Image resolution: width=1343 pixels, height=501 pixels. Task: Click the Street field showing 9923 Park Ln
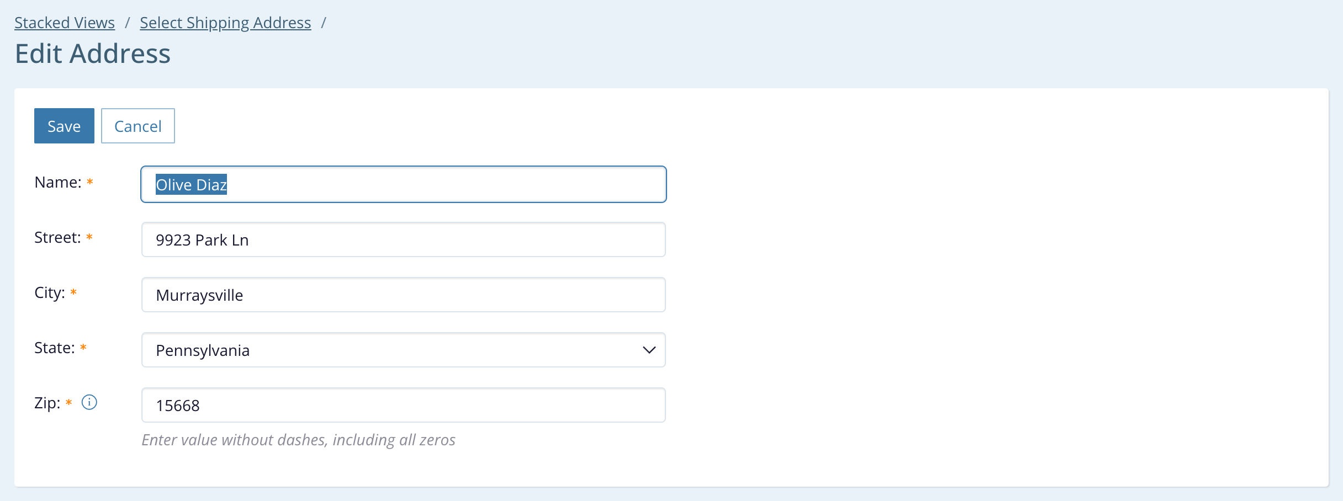point(403,239)
